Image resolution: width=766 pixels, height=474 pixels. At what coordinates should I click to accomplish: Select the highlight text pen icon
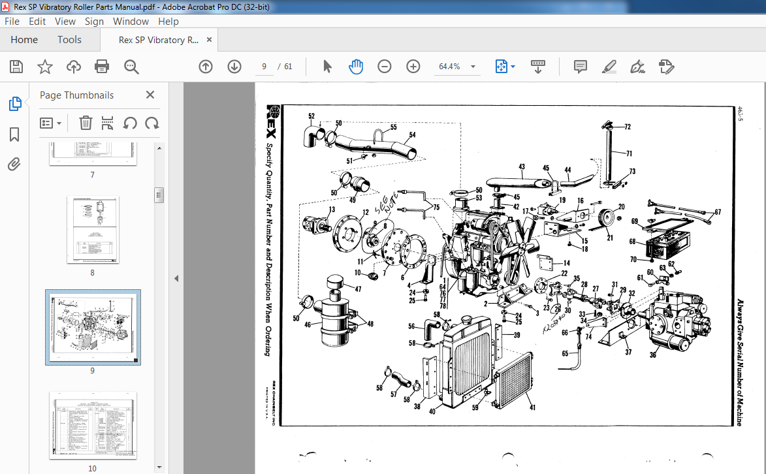609,67
